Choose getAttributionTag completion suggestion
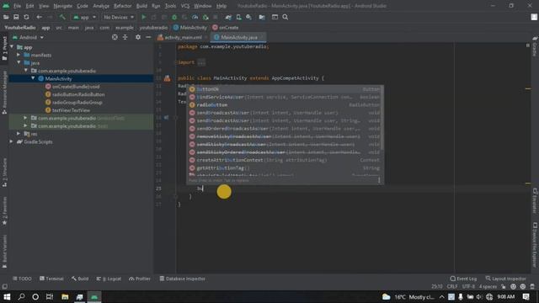This screenshot has height=303, width=539. (x=285, y=168)
